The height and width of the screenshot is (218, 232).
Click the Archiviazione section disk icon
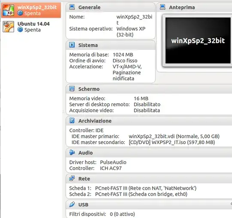[72, 120]
